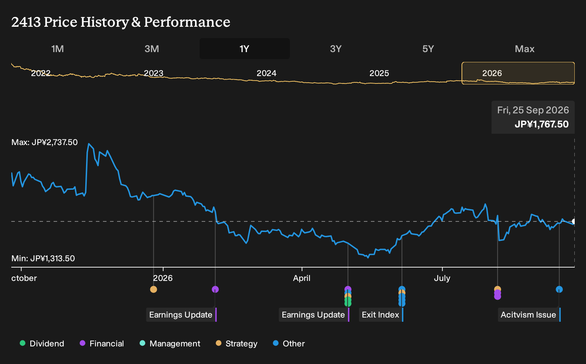Select the 3Y time range tab
This screenshot has height=364, width=586.
pos(336,49)
